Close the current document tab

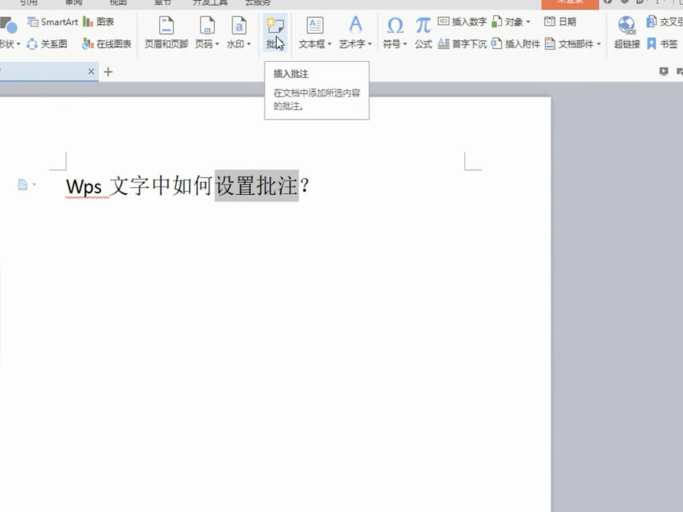(x=91, y=71)
